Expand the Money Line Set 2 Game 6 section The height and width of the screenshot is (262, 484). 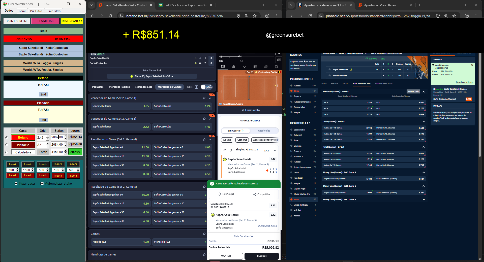(423, 200)
